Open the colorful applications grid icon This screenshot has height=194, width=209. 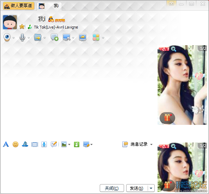tap(96, 37)
